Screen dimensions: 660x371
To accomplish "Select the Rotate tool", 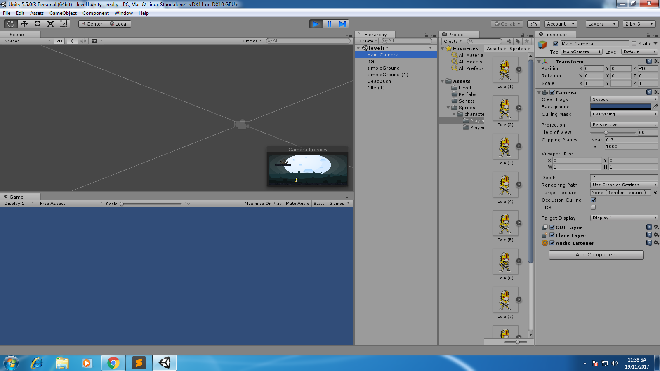I will [37, 24].
